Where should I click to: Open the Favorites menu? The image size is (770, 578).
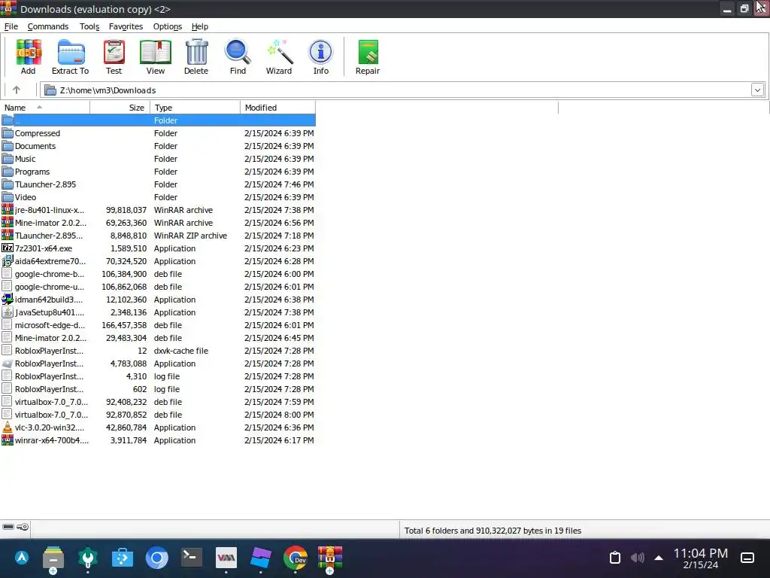tap(126, 26)
